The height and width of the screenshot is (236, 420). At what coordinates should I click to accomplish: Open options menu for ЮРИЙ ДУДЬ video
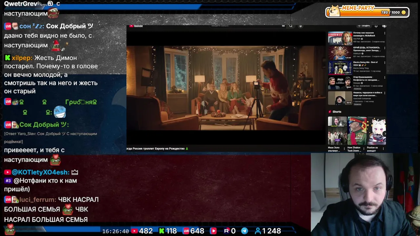click(x=385, y=48)
